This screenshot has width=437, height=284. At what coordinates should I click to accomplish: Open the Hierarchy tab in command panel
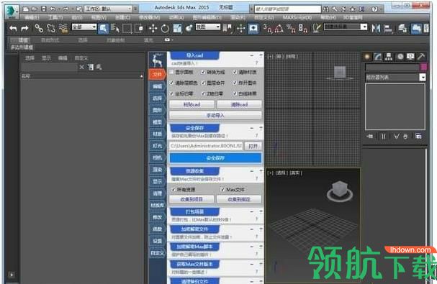389,57
